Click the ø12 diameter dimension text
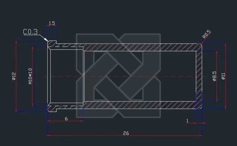This screenshot has height=146, width=237. [x=14, y=76]
